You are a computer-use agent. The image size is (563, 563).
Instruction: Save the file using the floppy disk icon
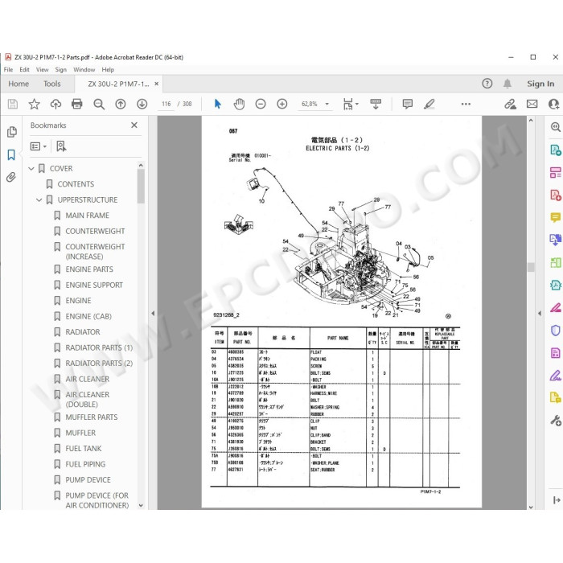tap(13, 104)
